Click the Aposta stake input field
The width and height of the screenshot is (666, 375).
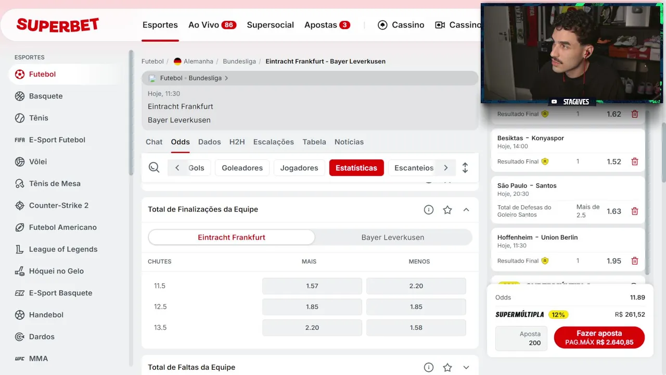(521, 339)
